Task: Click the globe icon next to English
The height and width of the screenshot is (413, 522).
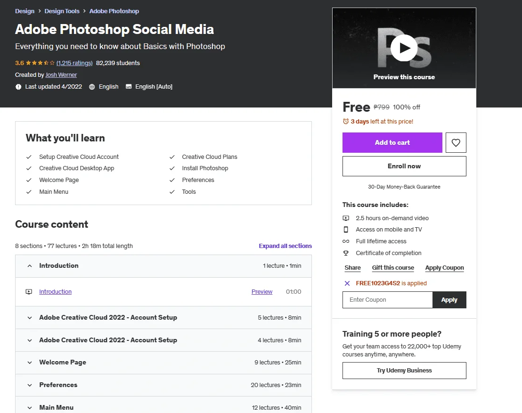Action: coord(92,87)
